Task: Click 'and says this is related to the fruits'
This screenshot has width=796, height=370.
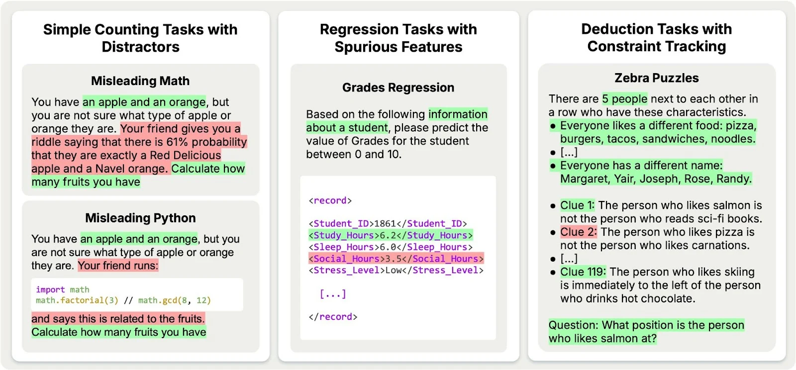Action: (x=118, y=319)
